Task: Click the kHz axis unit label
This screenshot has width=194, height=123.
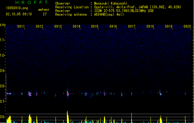Action: click(3, 25)
